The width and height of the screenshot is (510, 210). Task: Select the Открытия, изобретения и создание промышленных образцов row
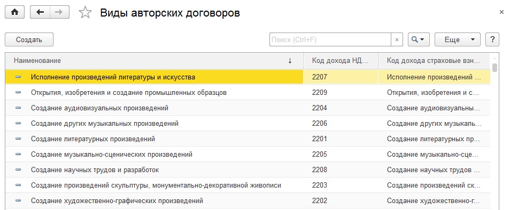point(248,92)
